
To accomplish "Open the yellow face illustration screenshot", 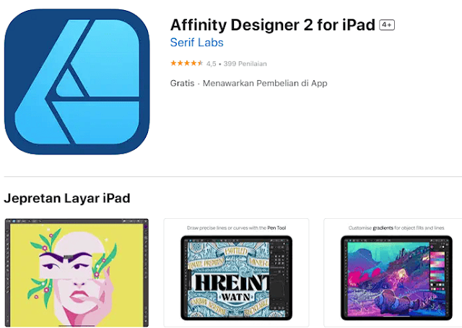I will pos(77,272).
